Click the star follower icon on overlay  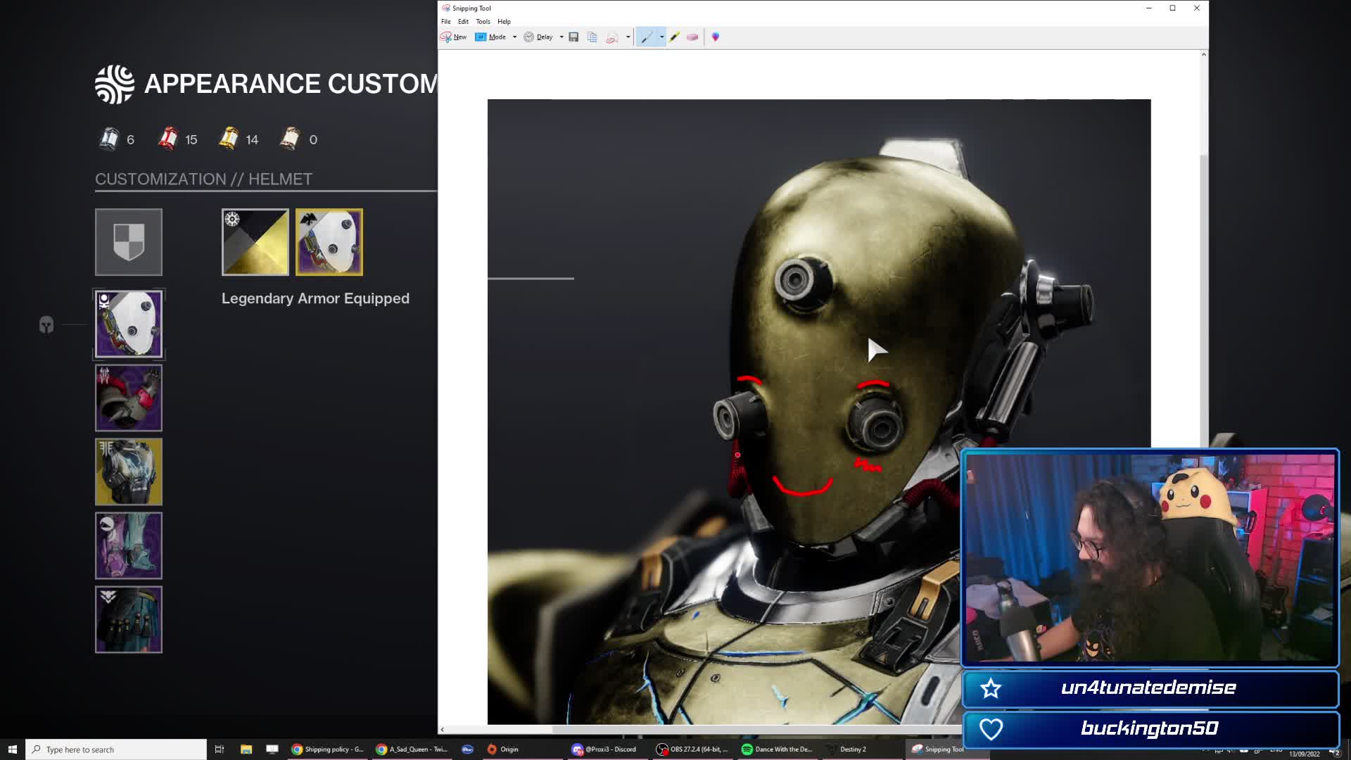pyautogui.click(x=991, y=688)
